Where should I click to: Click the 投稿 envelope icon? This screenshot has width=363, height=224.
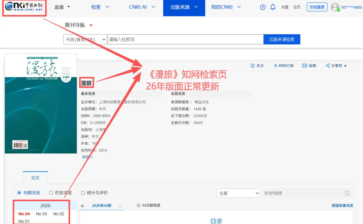(x=305, y=66)
